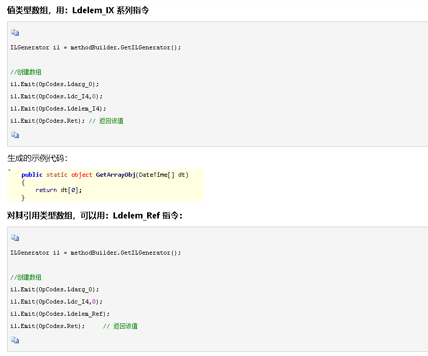
Task: Click text '生成的示例代码:'
Action: click(x=37, y=158)
